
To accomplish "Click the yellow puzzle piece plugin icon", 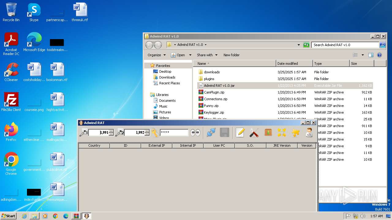I will (x=296, y=133).
